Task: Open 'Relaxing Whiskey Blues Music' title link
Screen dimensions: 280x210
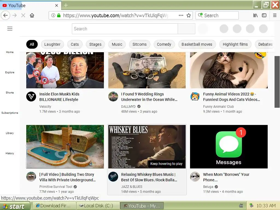Action: click(149, 177)
